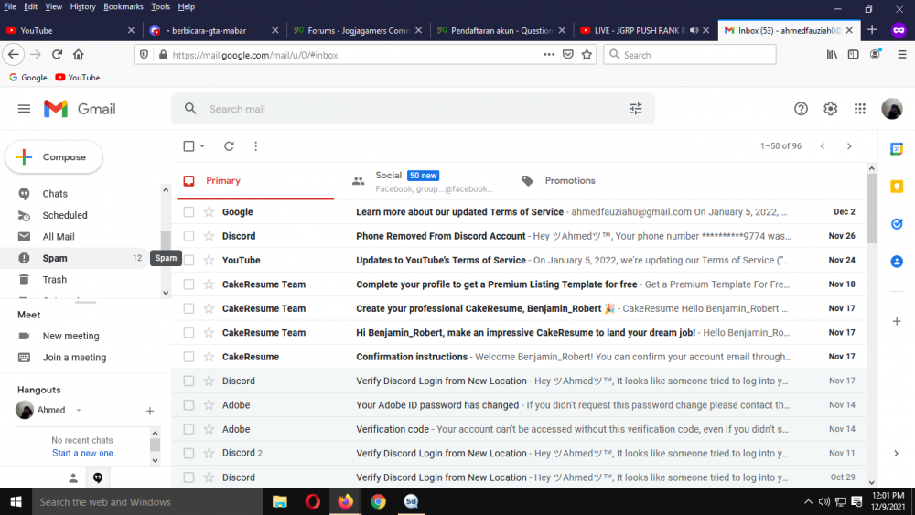Open the Bookmarks menu in Firefox
This screenshot has width=915, height=515.
pos(124,6)
